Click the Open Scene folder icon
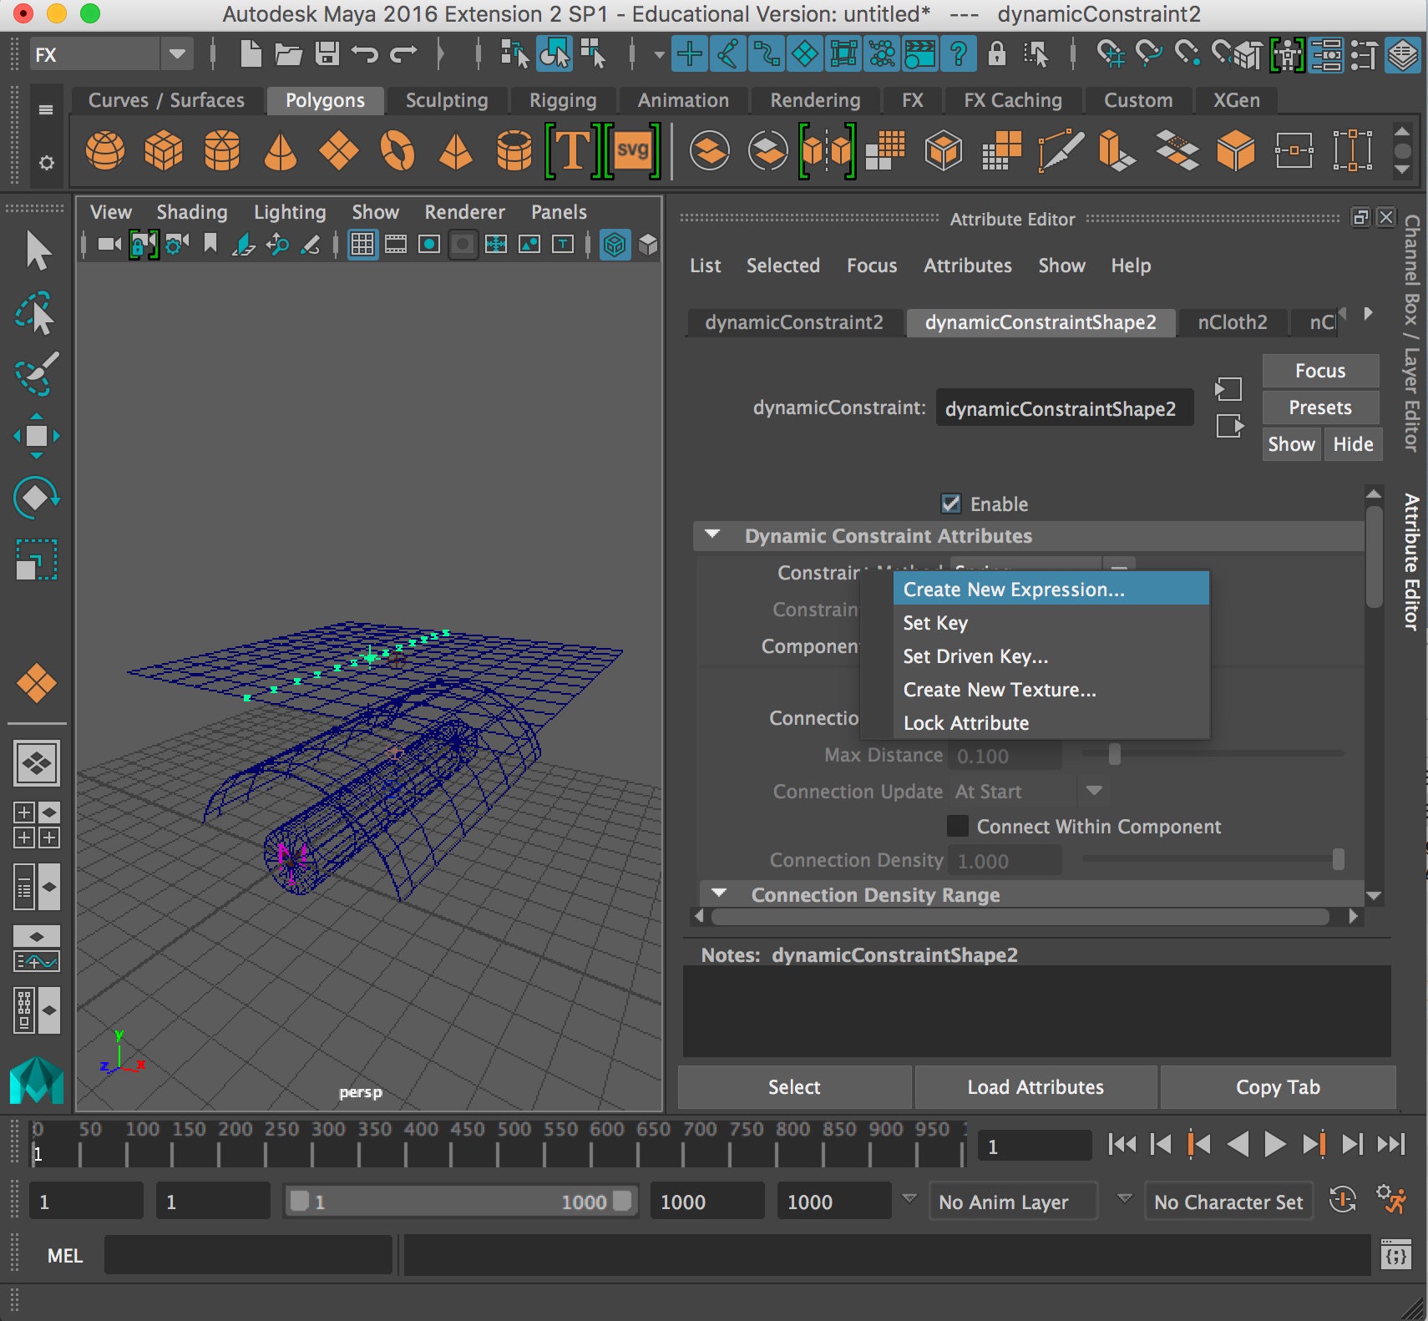Viewport: 1428px width, 1321px height. (288, 55)
